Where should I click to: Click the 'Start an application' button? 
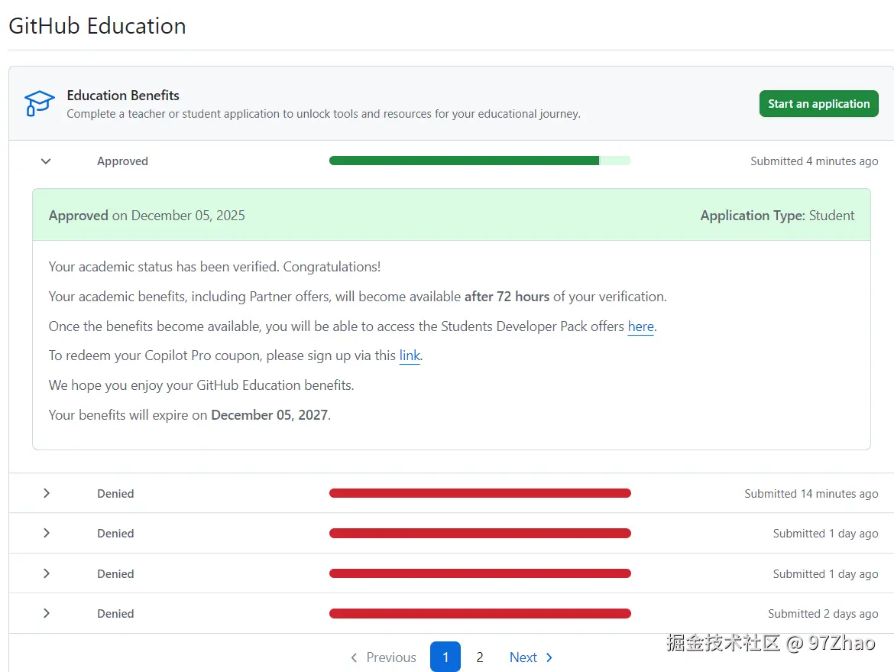[x=818, y=103]
